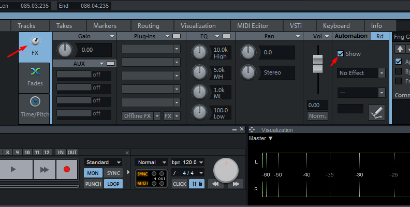The width and height of the screenshot is (410, 207).
Task: Click the Offline FX button
Action: pos(138,116)
